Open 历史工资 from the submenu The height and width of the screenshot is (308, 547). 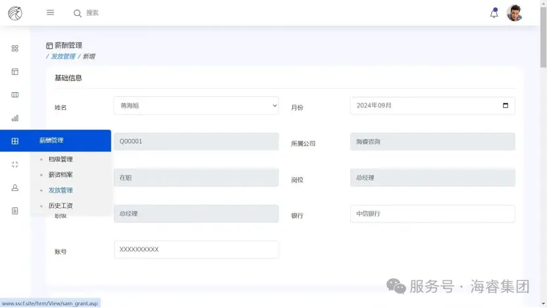(61, 206)
